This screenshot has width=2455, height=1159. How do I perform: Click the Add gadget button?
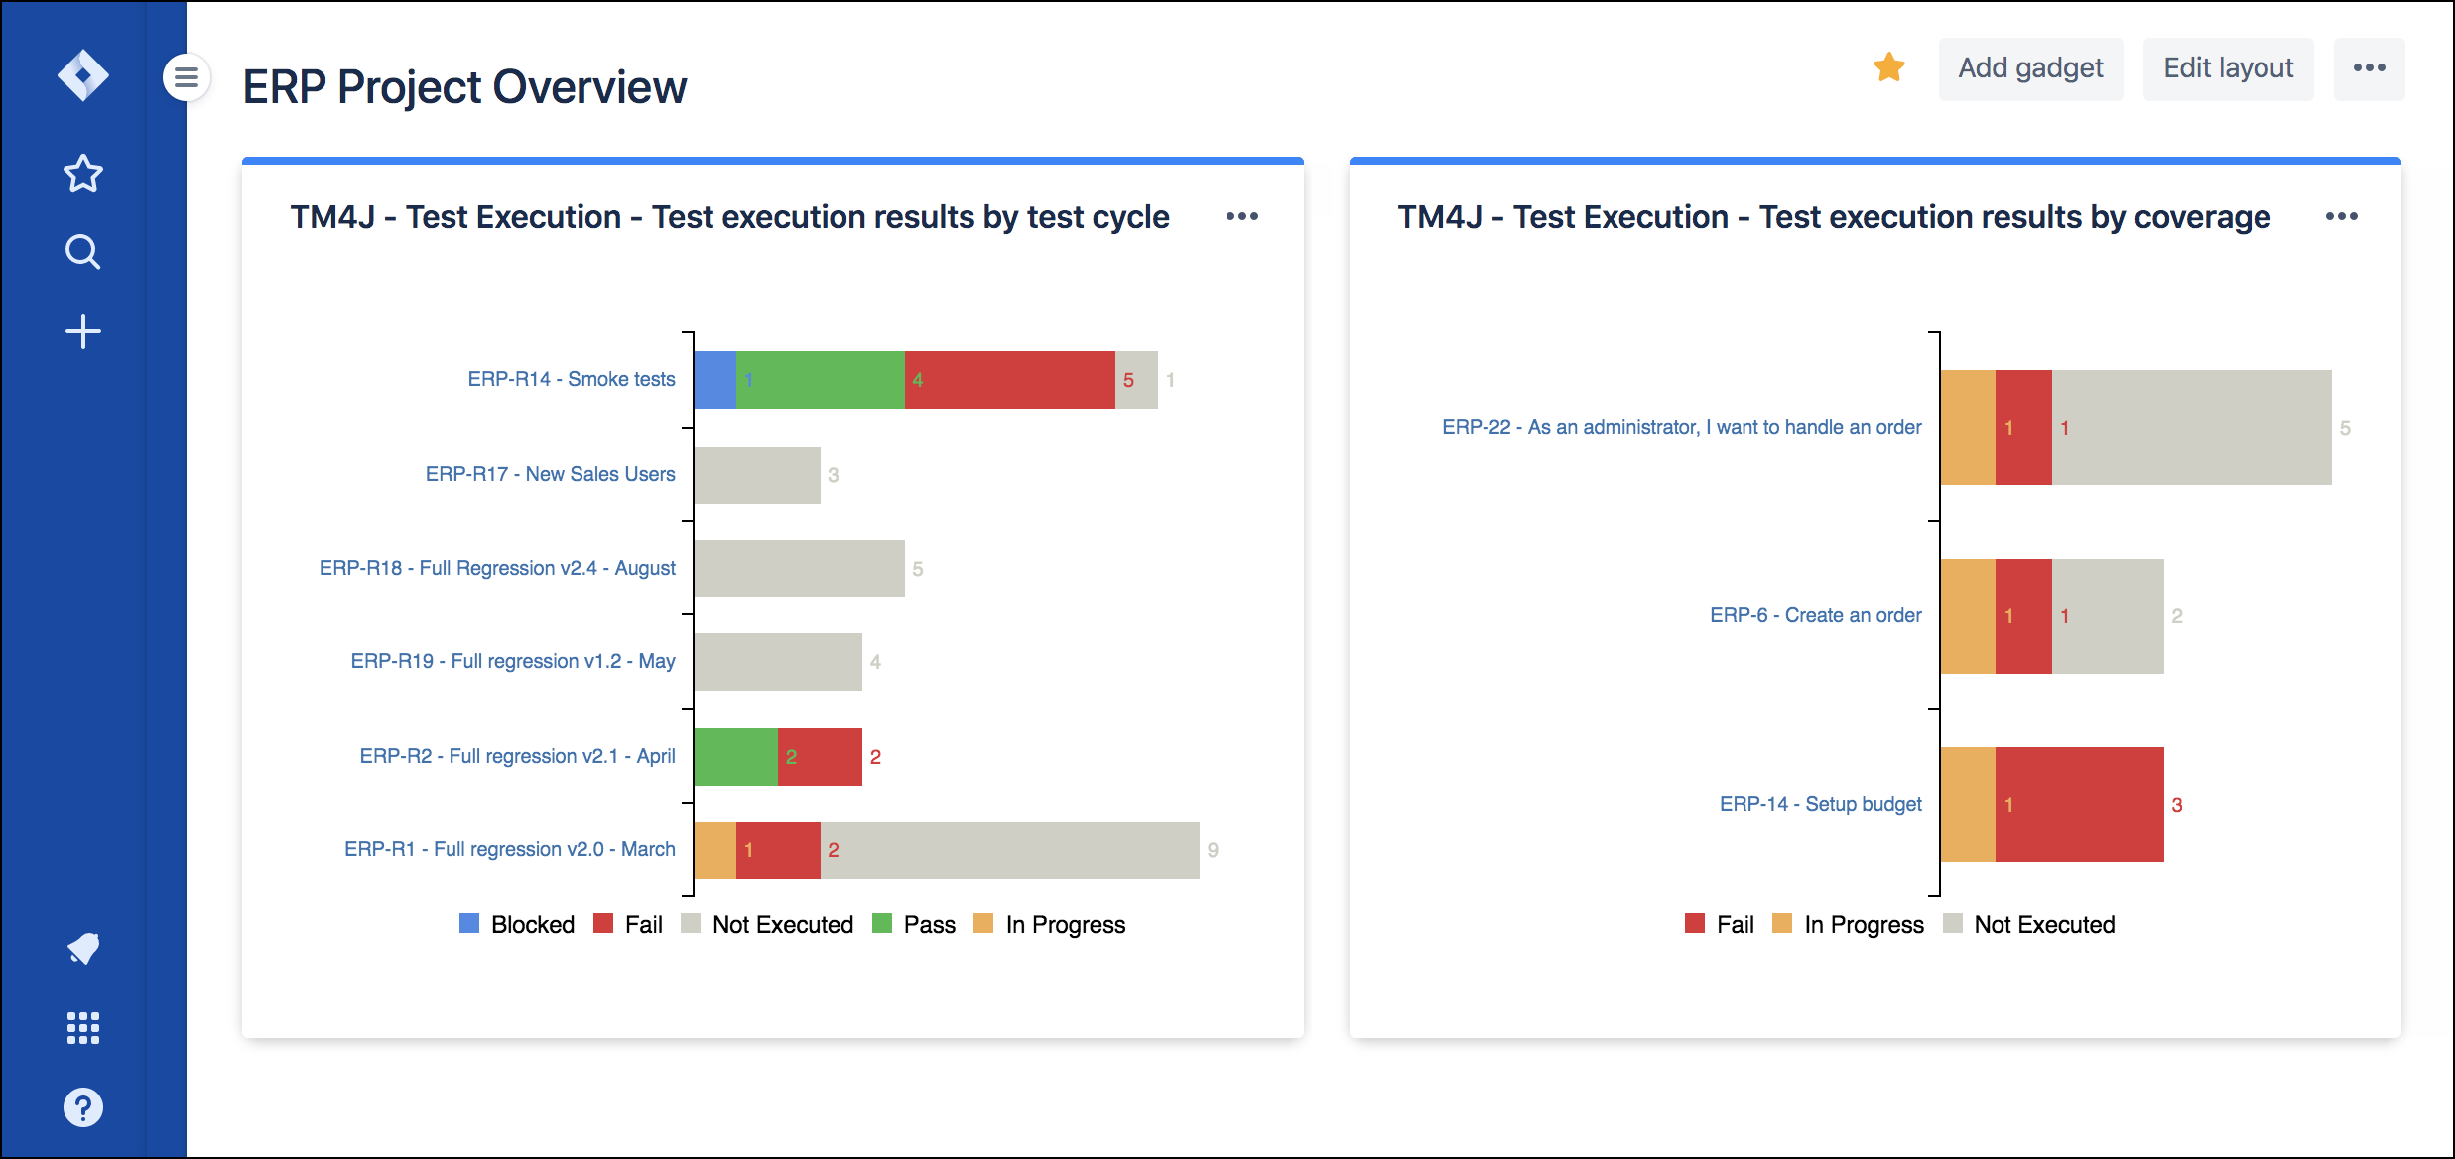[x=2031, y=68]
